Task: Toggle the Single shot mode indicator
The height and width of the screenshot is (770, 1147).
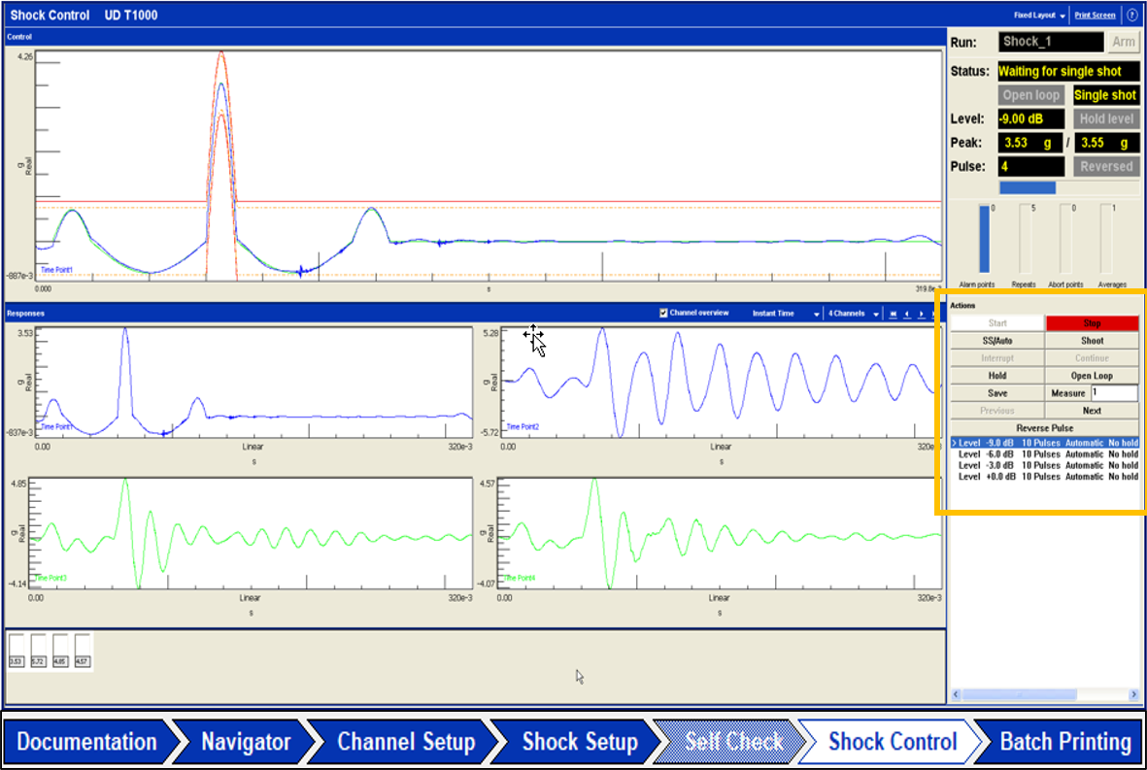Action: click(x=1105, y=95)
